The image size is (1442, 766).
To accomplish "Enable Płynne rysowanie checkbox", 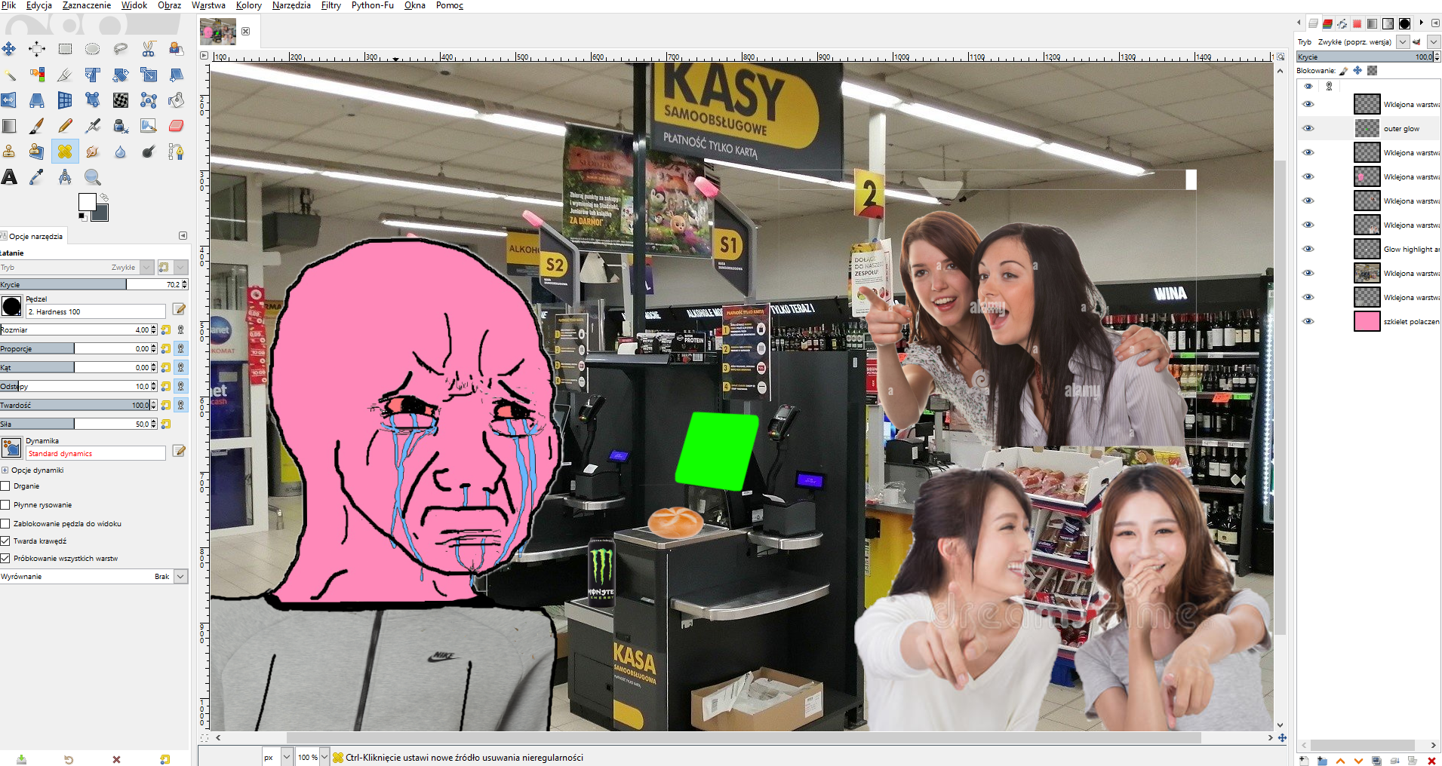I will (5, 505).
